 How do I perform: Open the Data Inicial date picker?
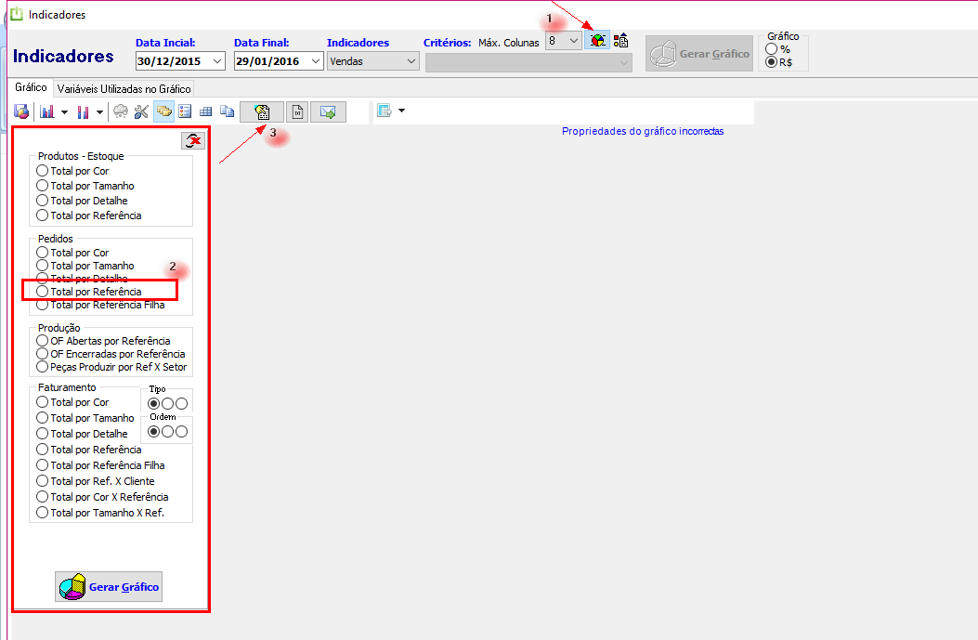click(218, 61)
